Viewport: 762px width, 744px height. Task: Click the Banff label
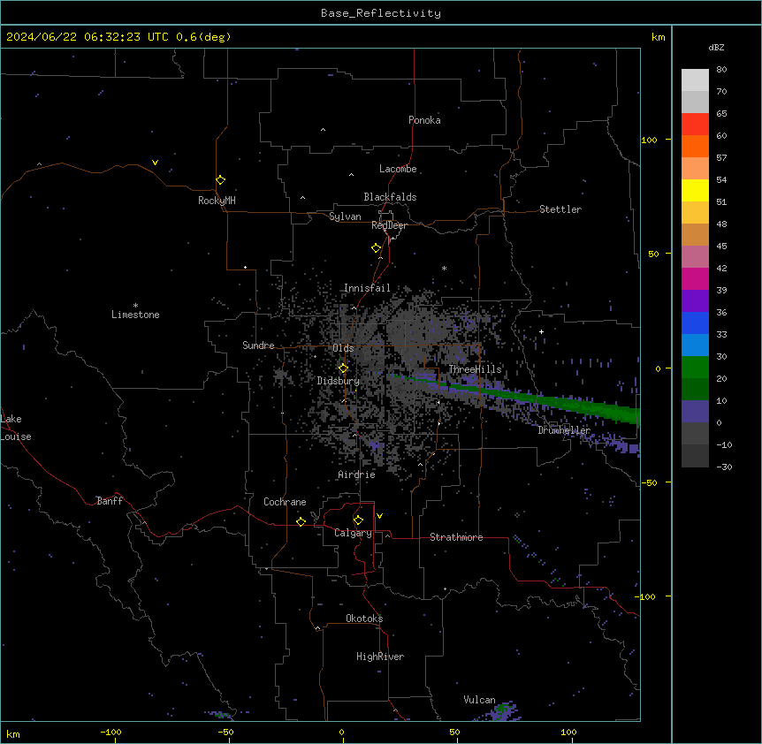pyautogui.click(x=110, y=501)
